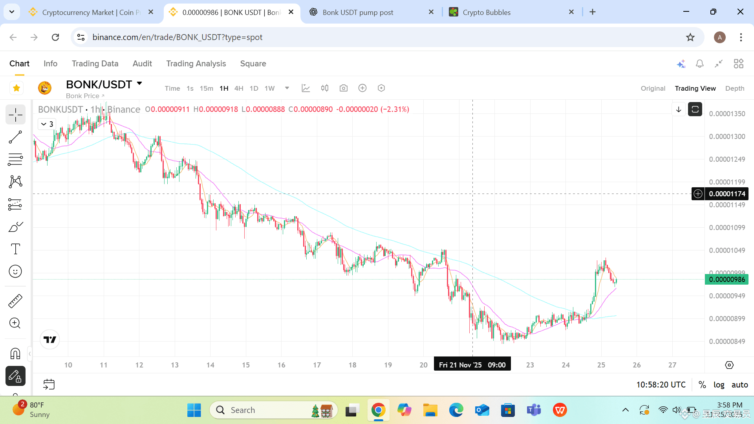Open the emoji icons tool

15,271
